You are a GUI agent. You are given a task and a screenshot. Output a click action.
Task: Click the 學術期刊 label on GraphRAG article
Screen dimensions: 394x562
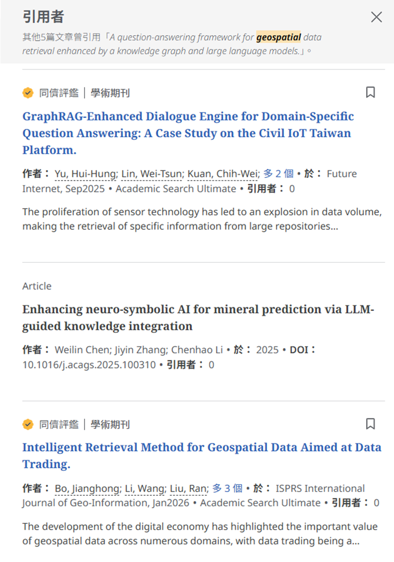point(110,93)
